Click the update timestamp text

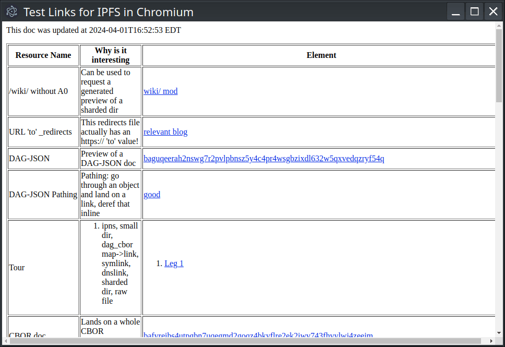[93, 30]
